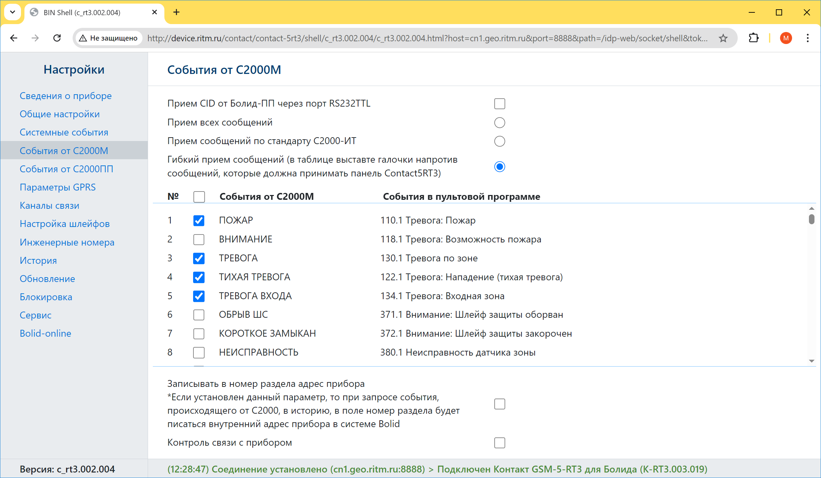Screen dimensions: 821x478
Task: Open 'Обновление' section
Action: pyautogui.click(x=47, y=279)
